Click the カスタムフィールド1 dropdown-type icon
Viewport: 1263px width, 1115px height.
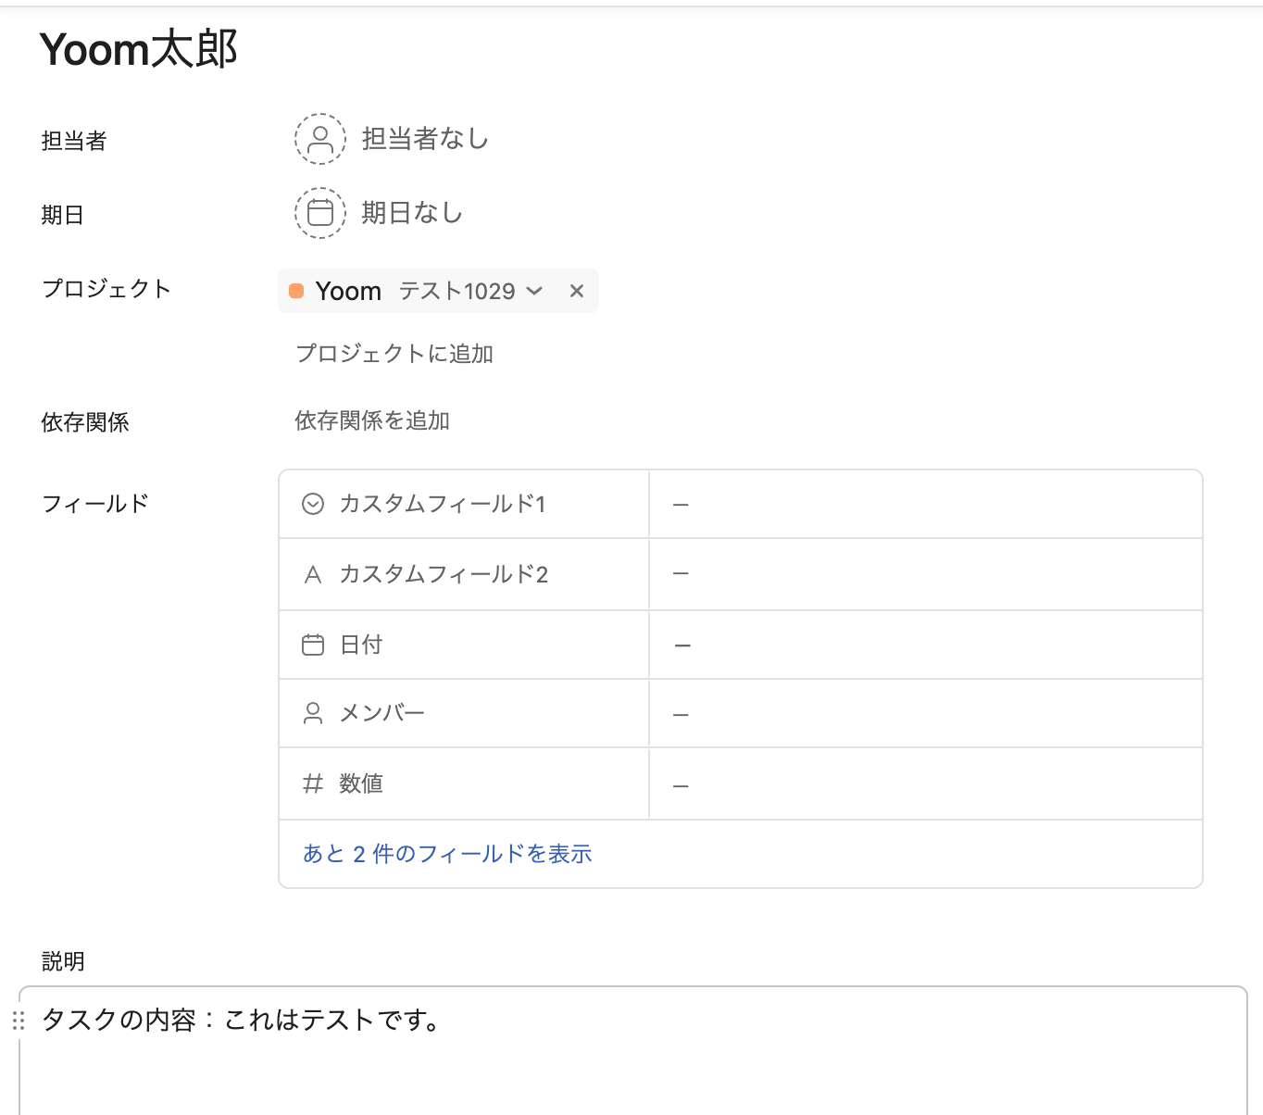tap(313, 504)
